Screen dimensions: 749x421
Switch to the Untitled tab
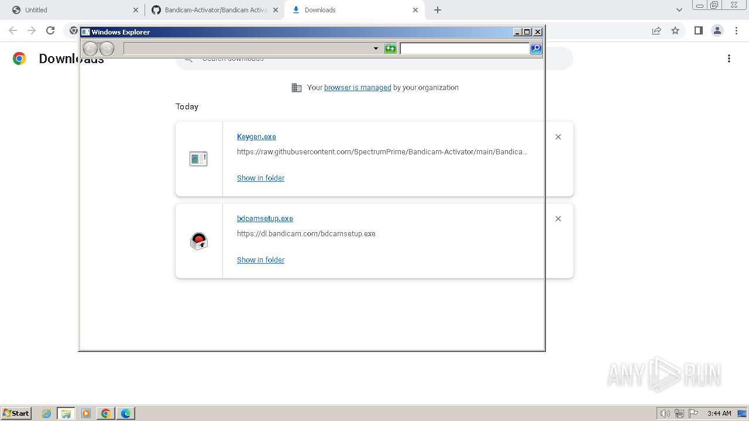point(73,10)
